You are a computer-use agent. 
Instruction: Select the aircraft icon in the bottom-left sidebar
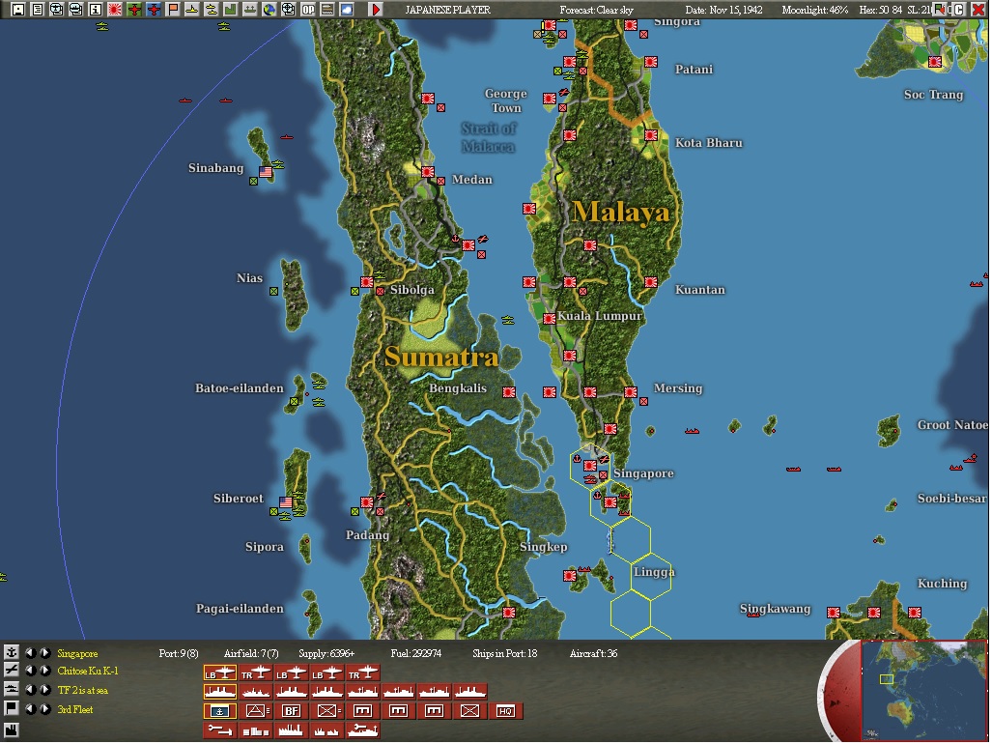click(13, 669)
